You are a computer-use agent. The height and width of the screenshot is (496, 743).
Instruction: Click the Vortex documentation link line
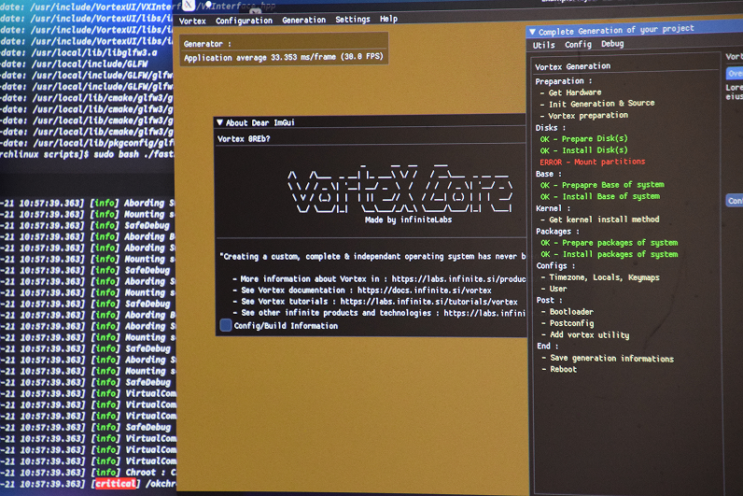pos(362,291)
